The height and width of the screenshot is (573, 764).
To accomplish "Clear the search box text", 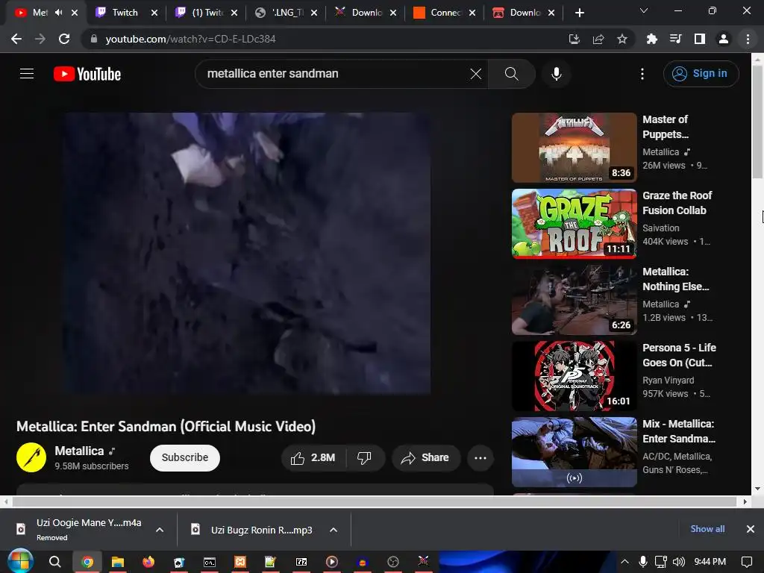I will (x=475, y=74).
